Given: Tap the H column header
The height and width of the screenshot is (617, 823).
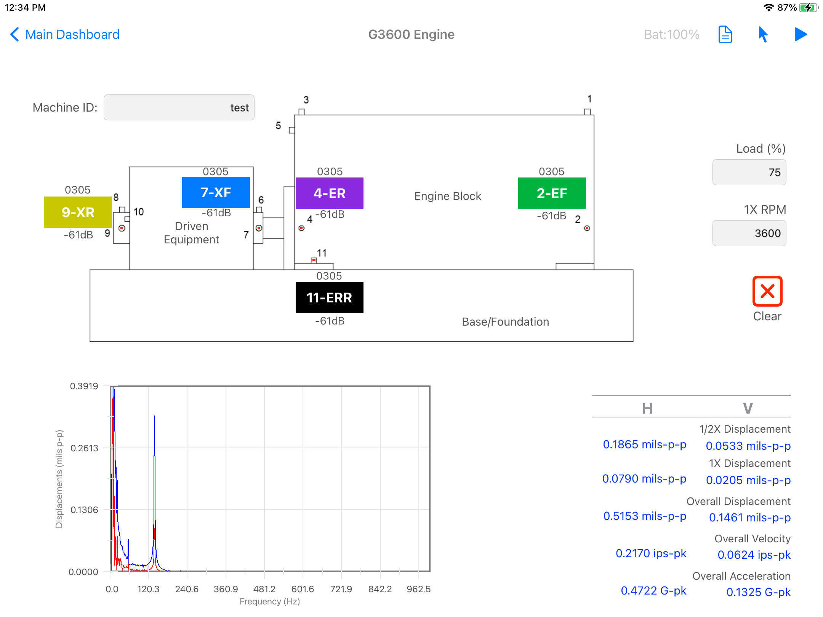Looking at the screenshot, I should coord(647,408).
